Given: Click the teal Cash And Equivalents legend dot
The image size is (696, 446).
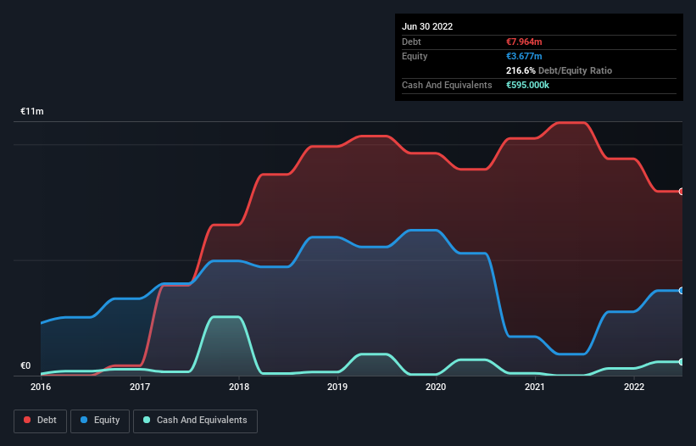Looking at the screenshot, I should coord(147,420).
